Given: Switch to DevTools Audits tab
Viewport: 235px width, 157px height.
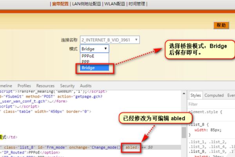Looking at the screenshot, I should point(86,86).
